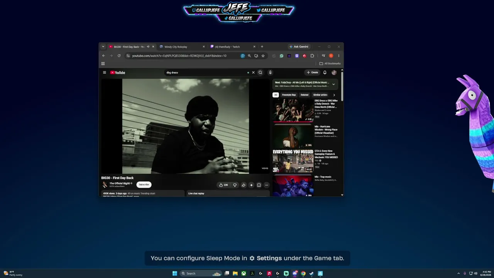494x278 pixels.
Task: Select the Similar artists filter chip
Action: (320, 95)
